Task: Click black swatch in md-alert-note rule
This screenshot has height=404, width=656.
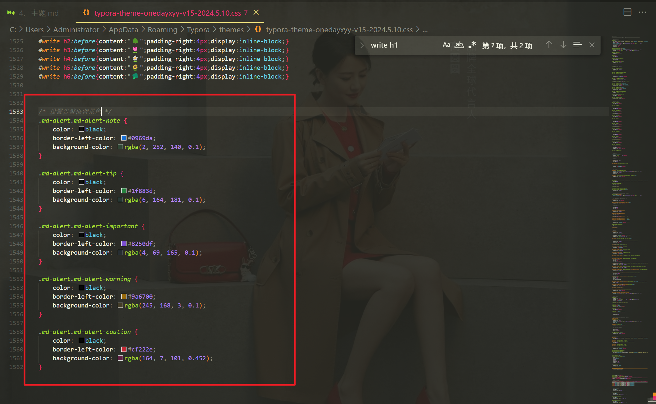Action: tap(82, 129)
